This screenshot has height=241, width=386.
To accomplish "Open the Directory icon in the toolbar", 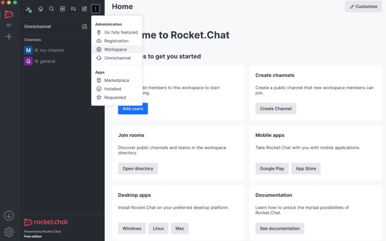I will tap(62, 9).
